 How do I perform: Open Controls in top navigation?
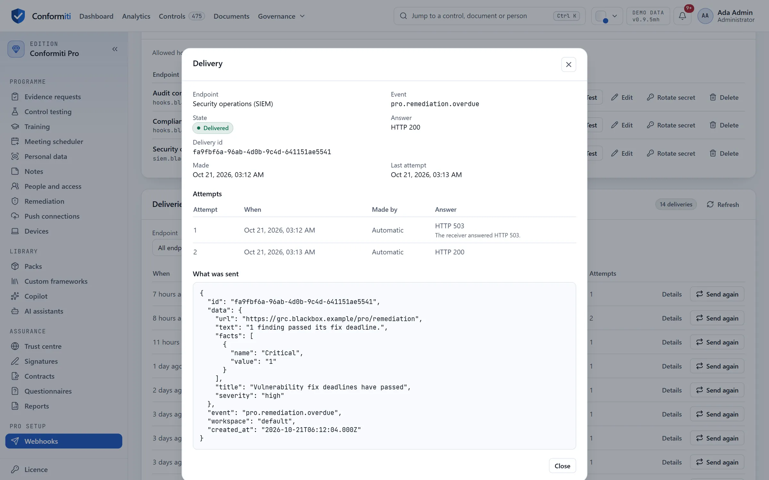[182, 16]
